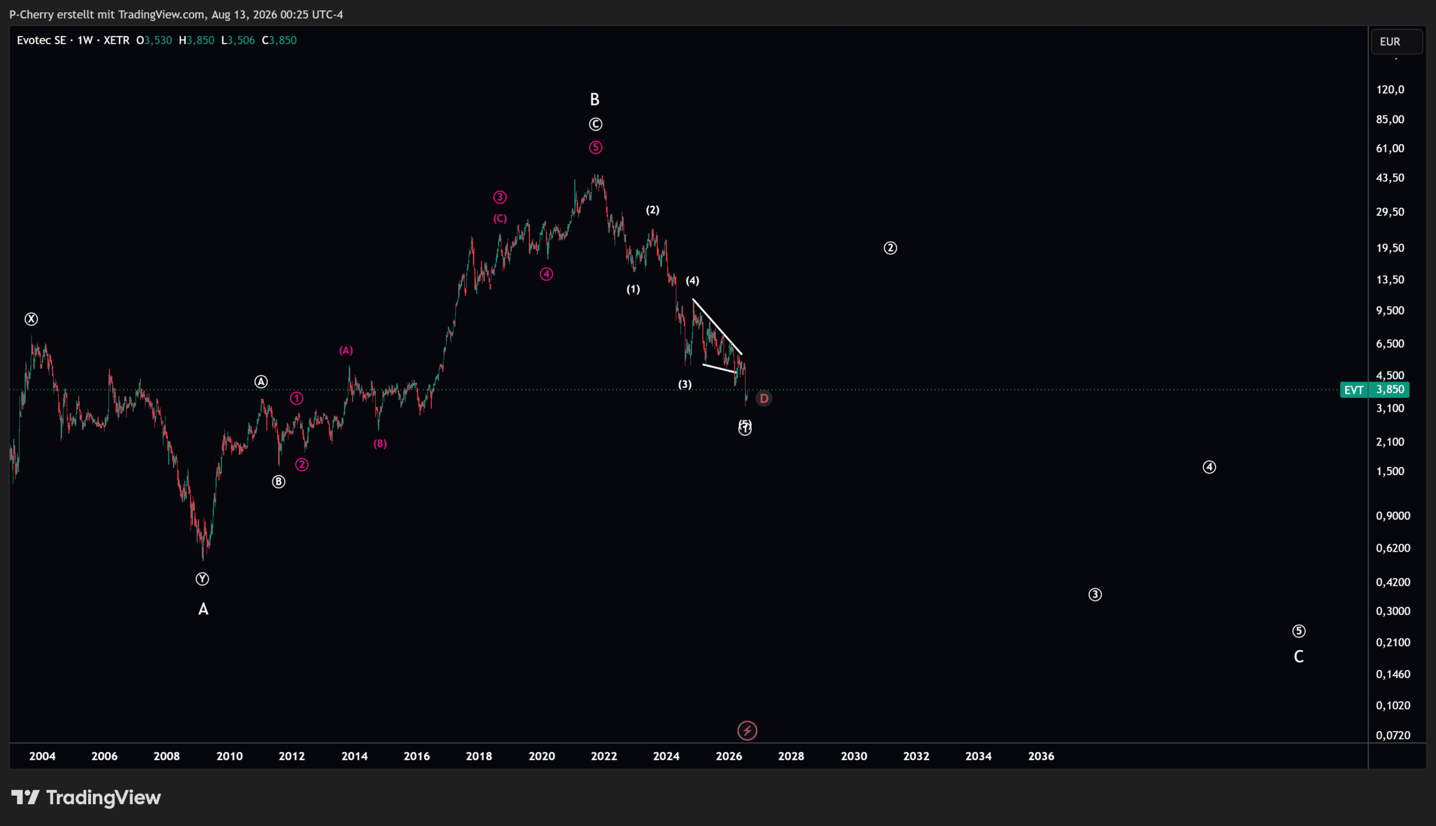Click the pink lightning bolt event icon

click(x=747, y=731)
